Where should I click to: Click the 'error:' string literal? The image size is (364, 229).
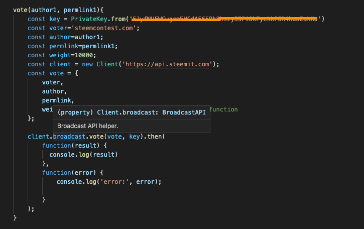click(114, 182)
